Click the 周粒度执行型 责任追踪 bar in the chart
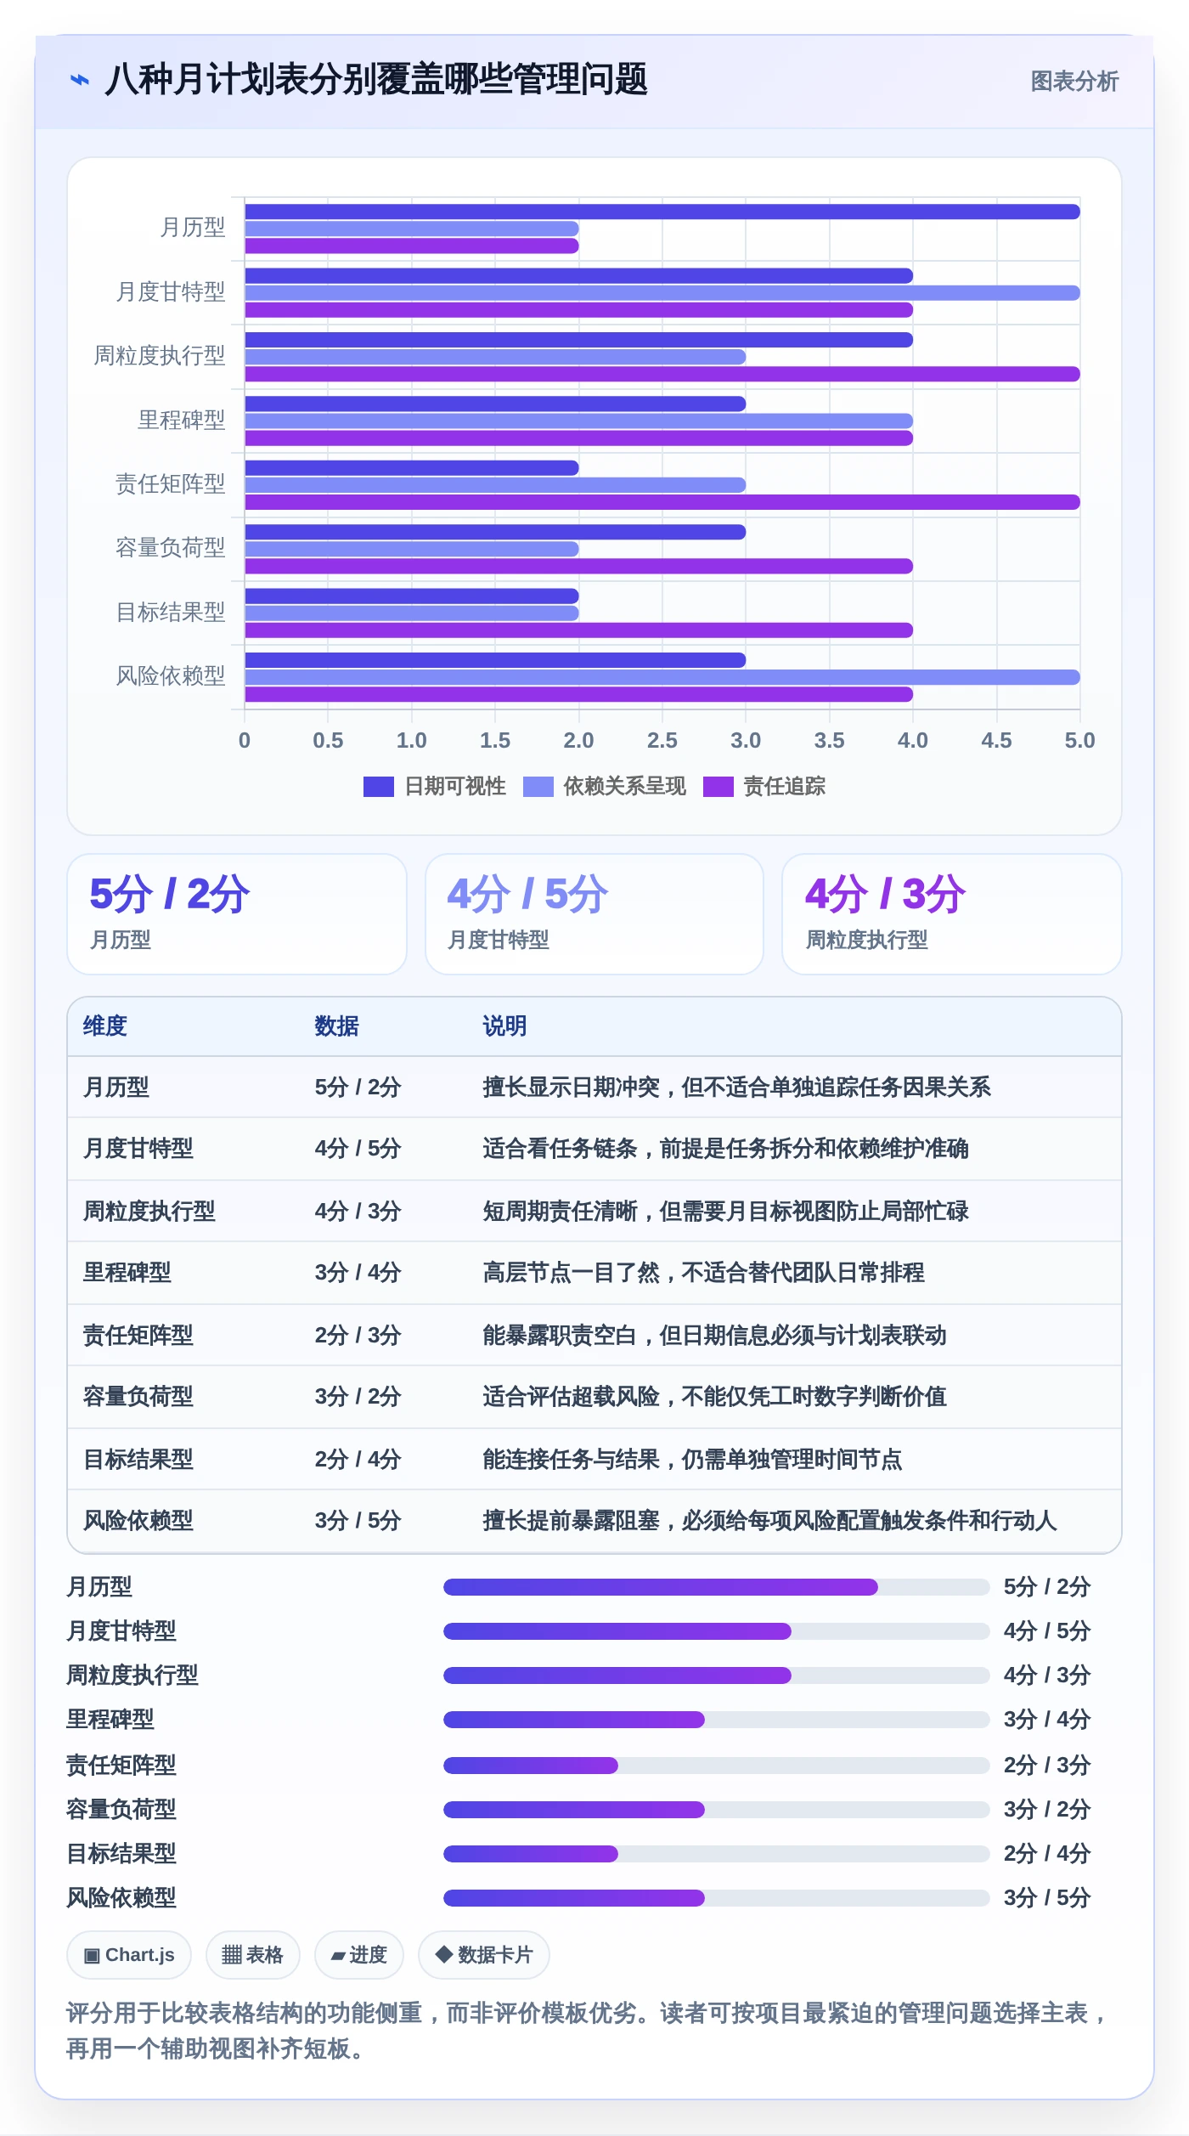Image resolution: width=1189 pixels, height=2136 pixels. click(662, 374)
